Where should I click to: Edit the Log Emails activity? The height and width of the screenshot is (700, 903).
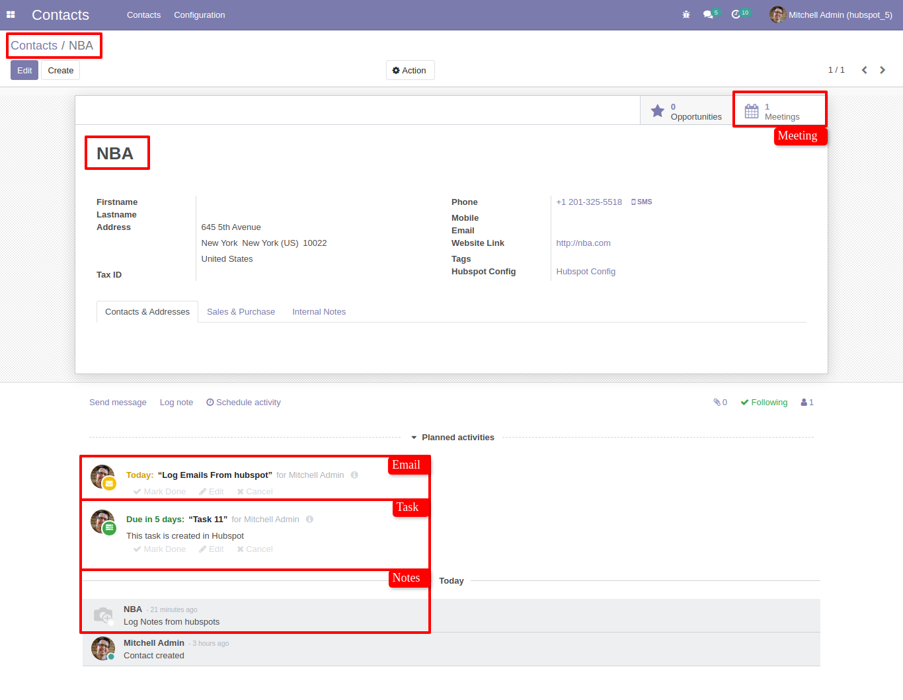(x=212, y=492)
